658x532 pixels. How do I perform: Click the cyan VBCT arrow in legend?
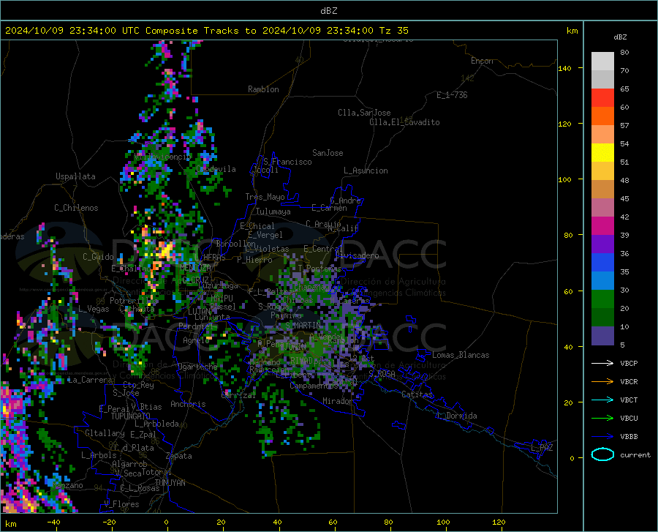coord(602,400)
